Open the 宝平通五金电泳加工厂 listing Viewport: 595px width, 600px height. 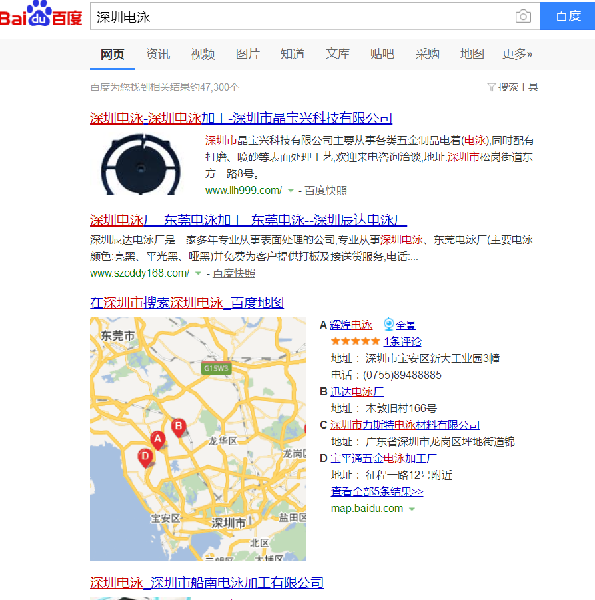point(384,458)
